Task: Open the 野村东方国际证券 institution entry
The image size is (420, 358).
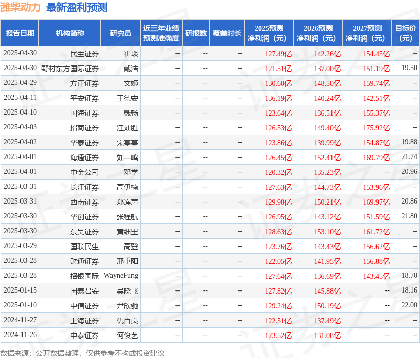Action: (70, 69)
